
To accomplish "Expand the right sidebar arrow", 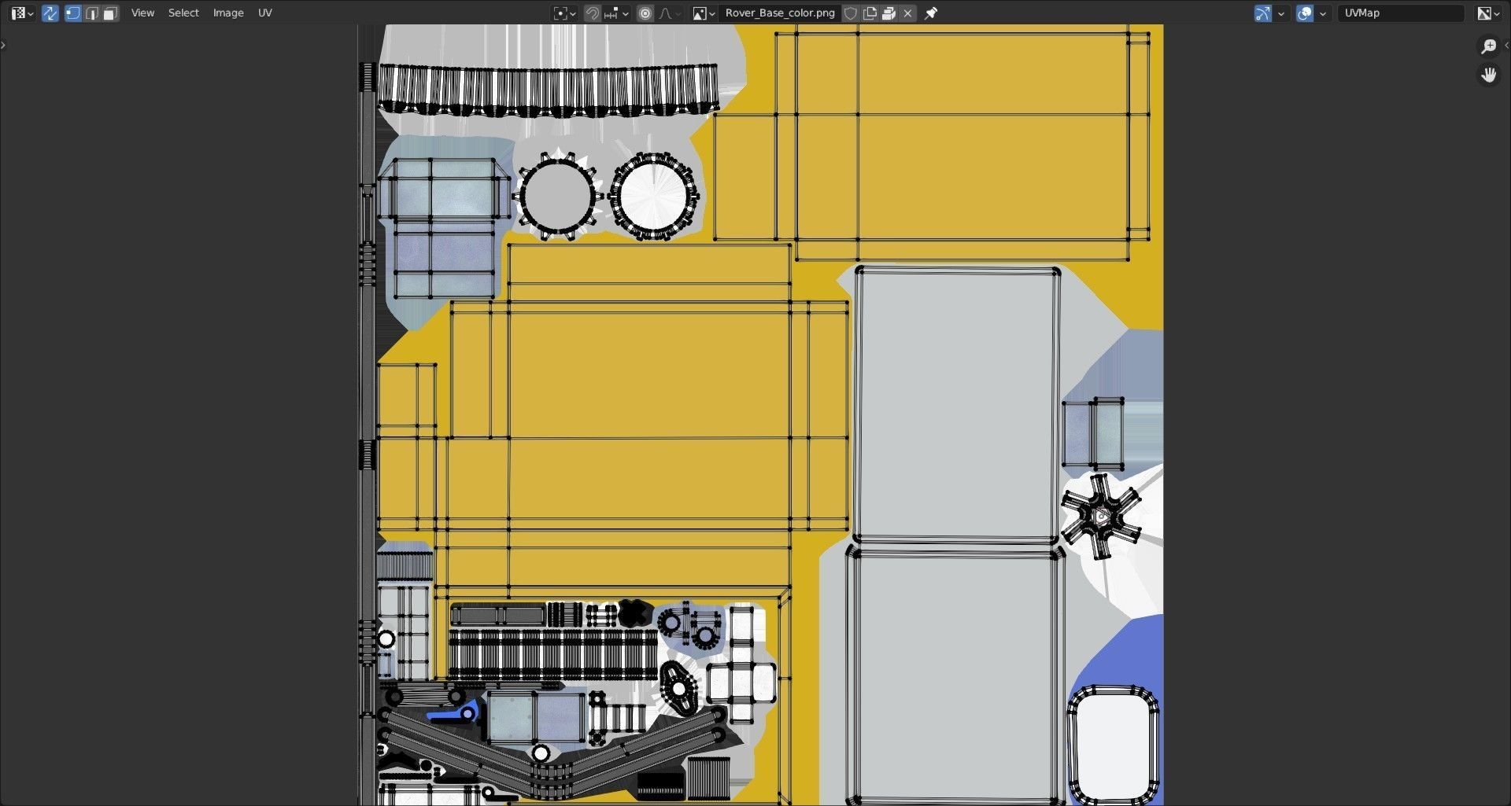I will [x=1506, y=45].
